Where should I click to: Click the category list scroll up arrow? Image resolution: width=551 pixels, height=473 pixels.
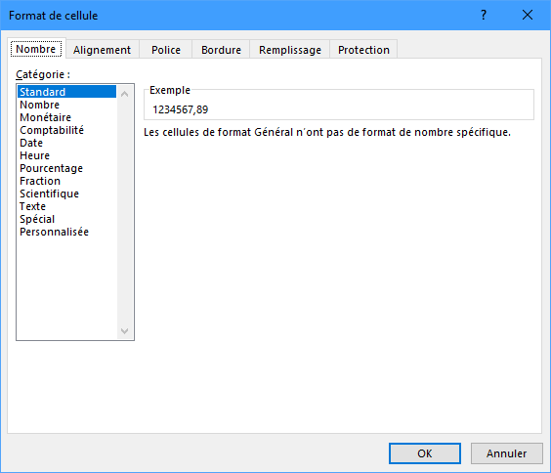(x=124, y=94)
